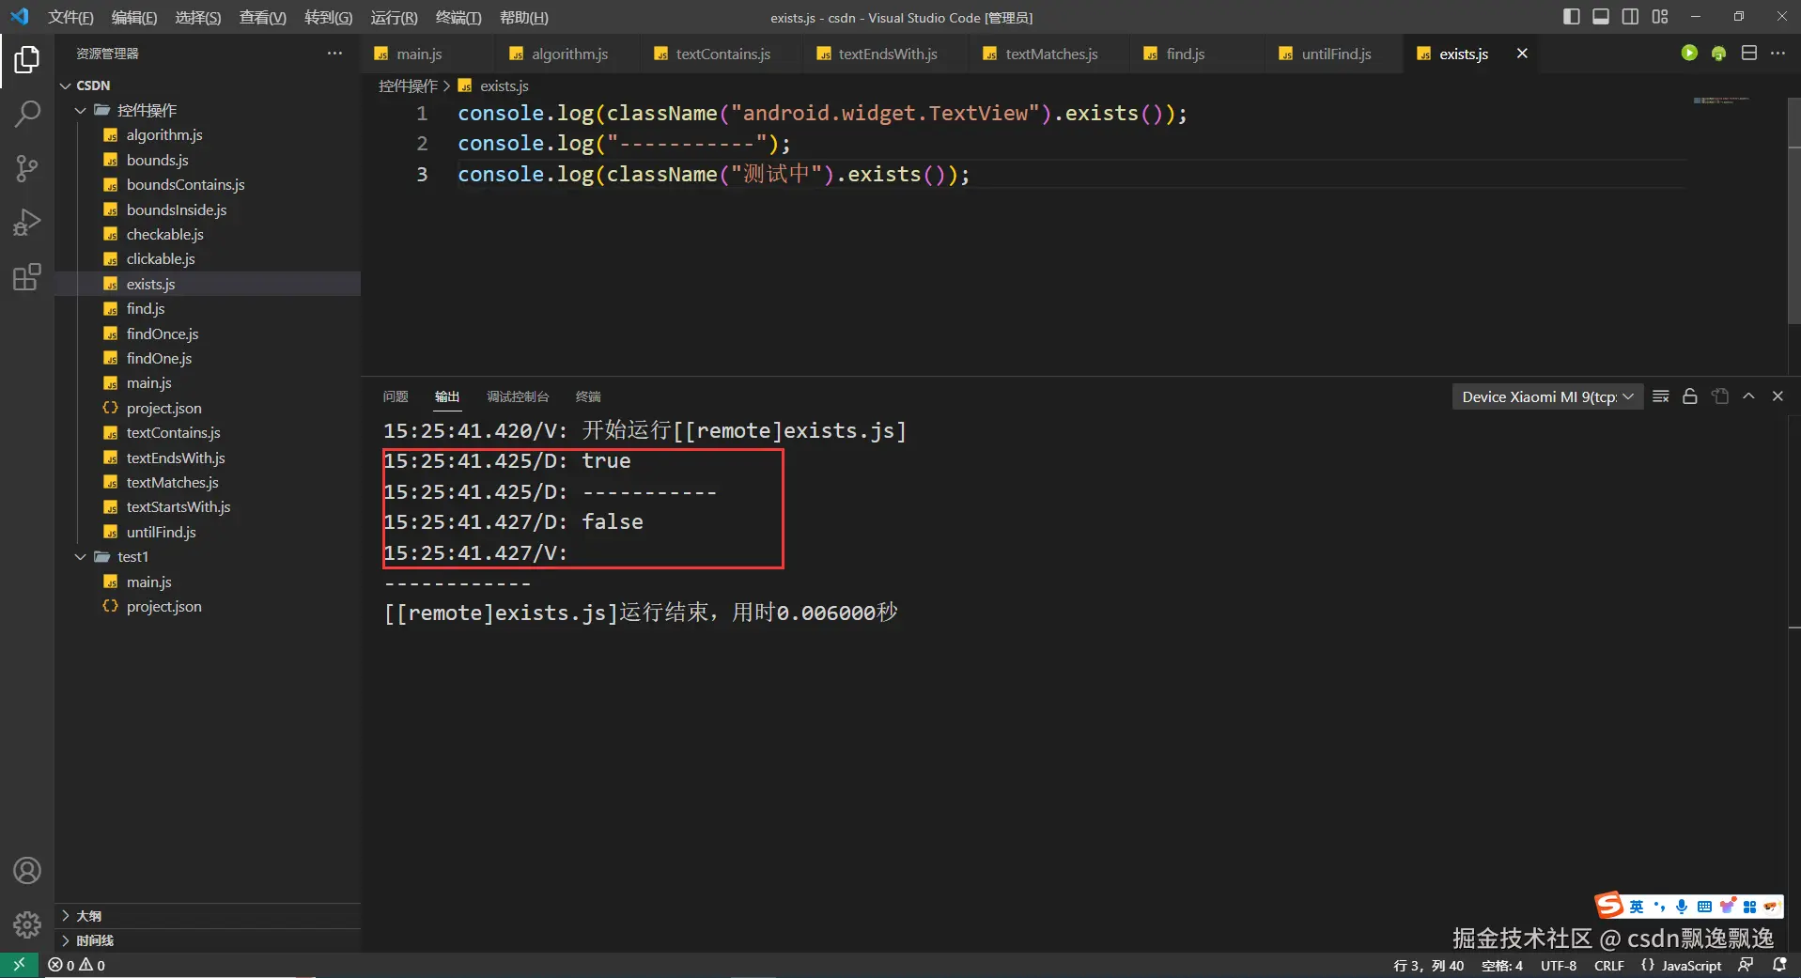Open the Device Xiaomi MI 9 dropdown
The width and height of the screenshot is (1801, 978).
(x=1547, y=396)
